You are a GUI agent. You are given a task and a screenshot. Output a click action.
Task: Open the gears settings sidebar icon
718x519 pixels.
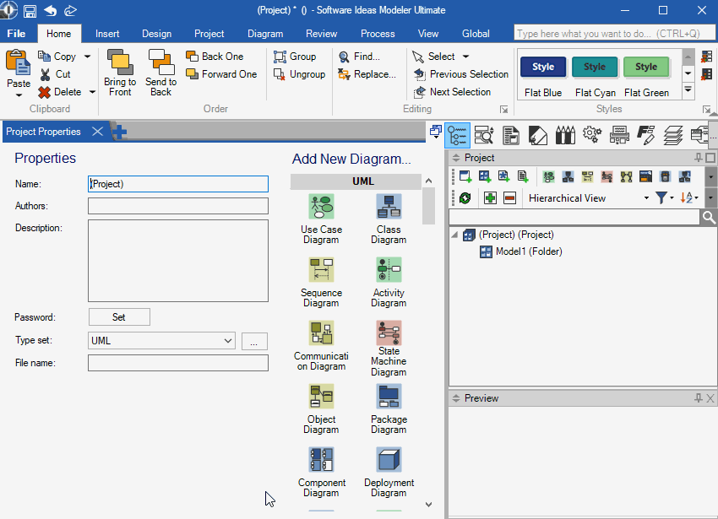pos(592,134)
